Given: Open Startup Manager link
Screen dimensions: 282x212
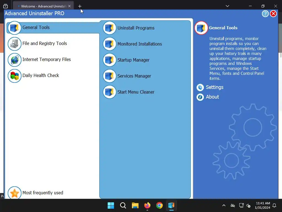Looking at the screenshot, I should pyautogui.click(x=134, y=60).
